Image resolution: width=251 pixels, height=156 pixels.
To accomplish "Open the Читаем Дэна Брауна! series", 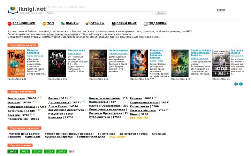I will pyautogui.click(x=25, y=134).
